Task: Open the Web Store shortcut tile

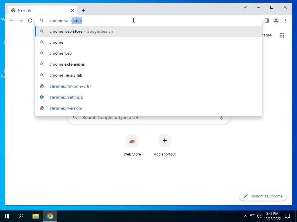Action: 132,145
